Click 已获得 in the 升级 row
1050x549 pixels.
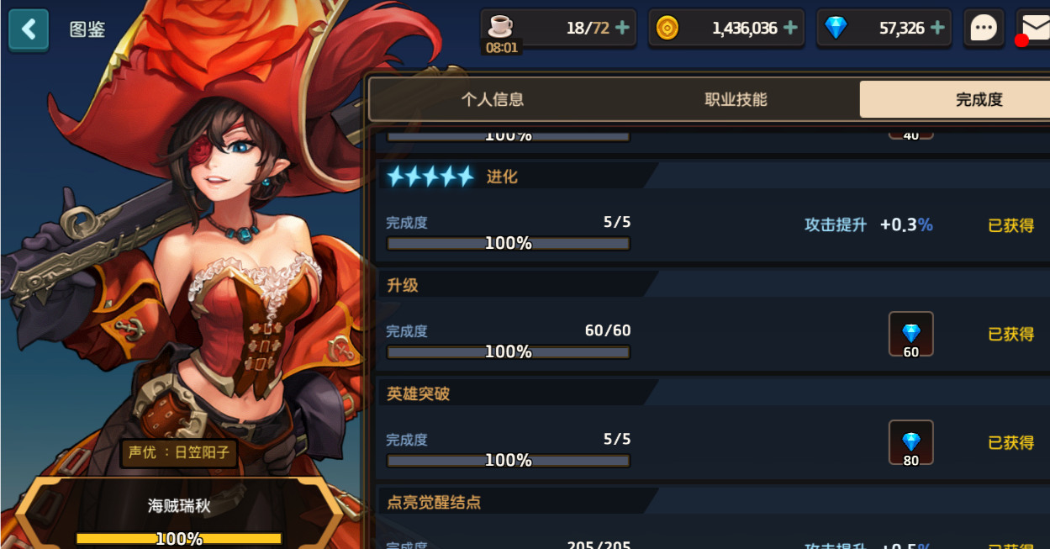point(1010,334)
